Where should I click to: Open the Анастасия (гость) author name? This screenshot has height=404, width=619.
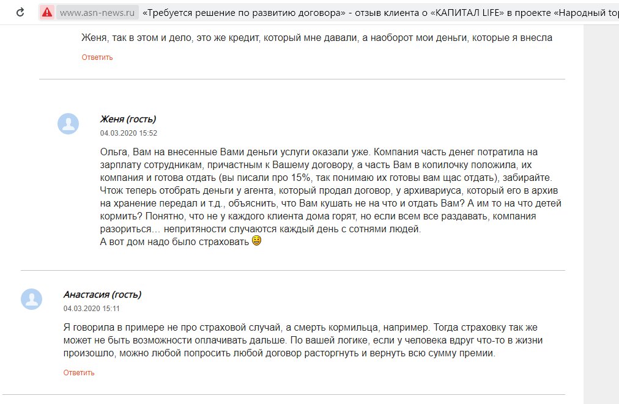tap(102, 295)
